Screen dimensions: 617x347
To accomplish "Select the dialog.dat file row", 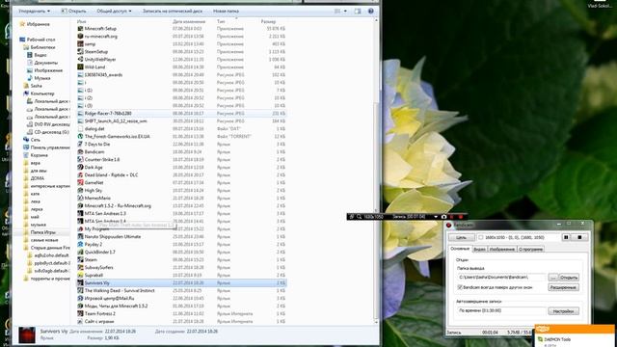I will pos(181,128).
